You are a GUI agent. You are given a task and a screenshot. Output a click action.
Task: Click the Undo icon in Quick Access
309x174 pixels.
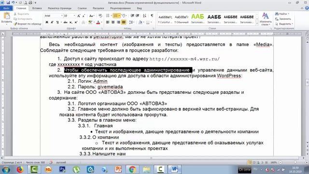click(13, 2)
